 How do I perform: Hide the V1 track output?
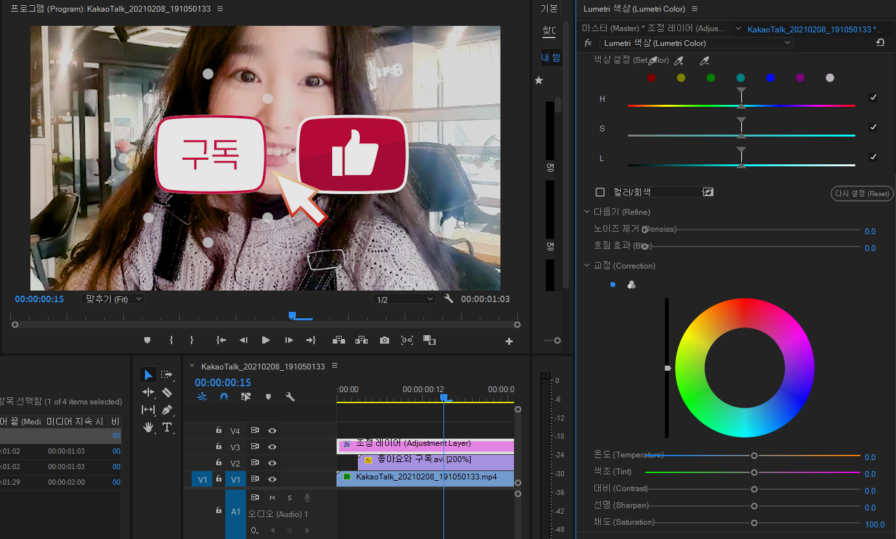[x=273, y=479]
